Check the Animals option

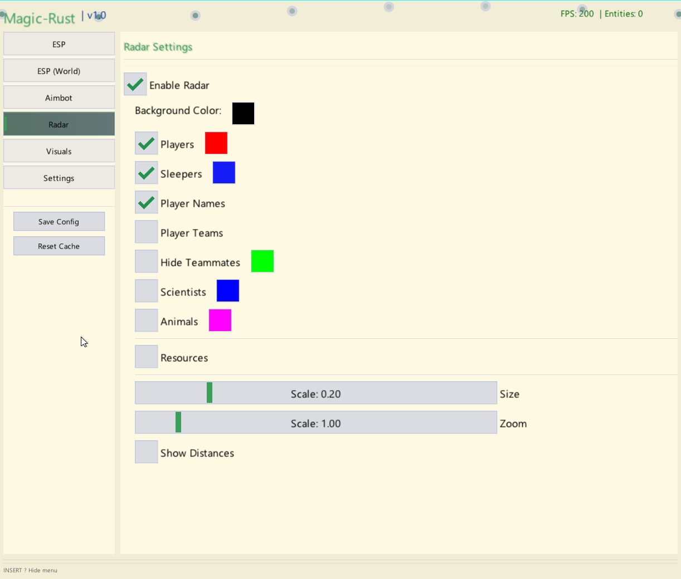145,319
